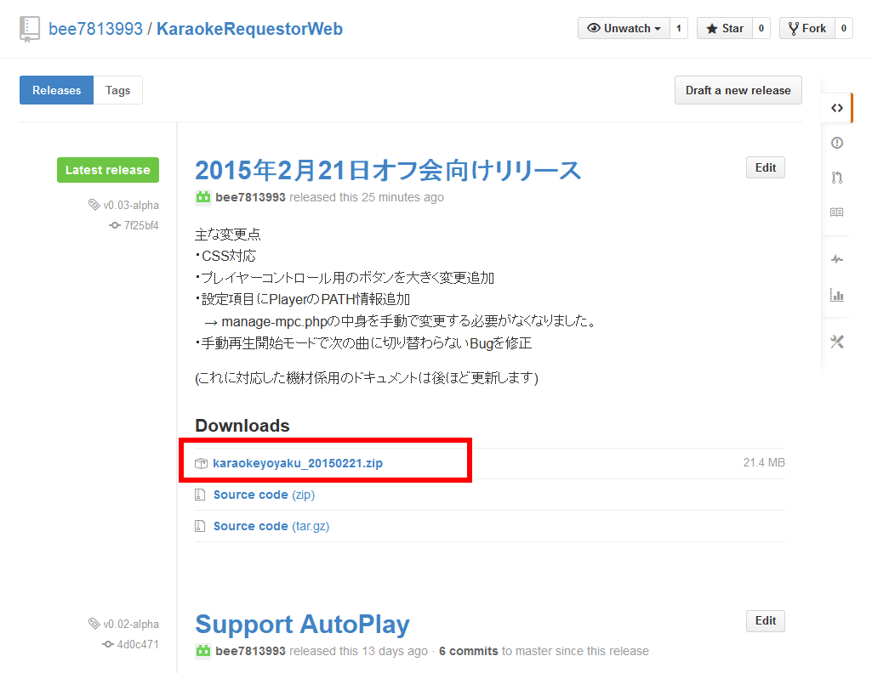Click the manage-mpc.php changelog line
The image size is (872, 673).
400,321
